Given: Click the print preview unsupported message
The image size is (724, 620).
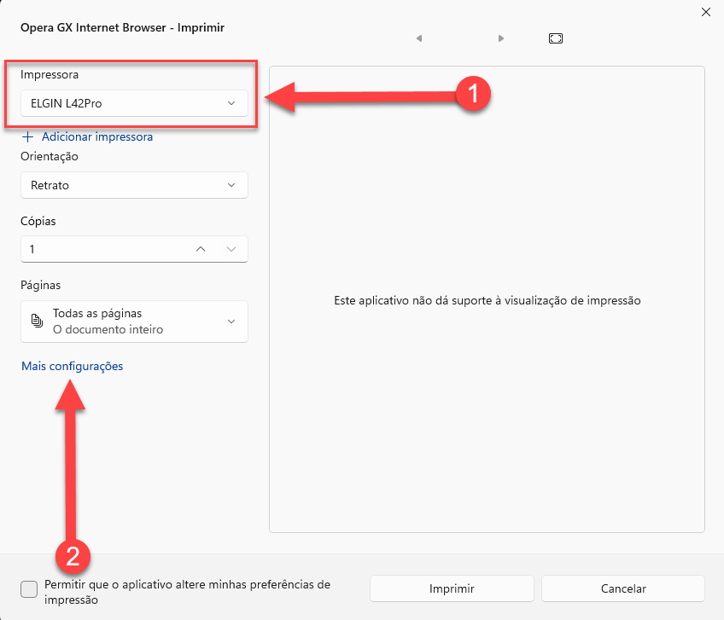Looking at the screenshot, I should [x=488, y=301].
